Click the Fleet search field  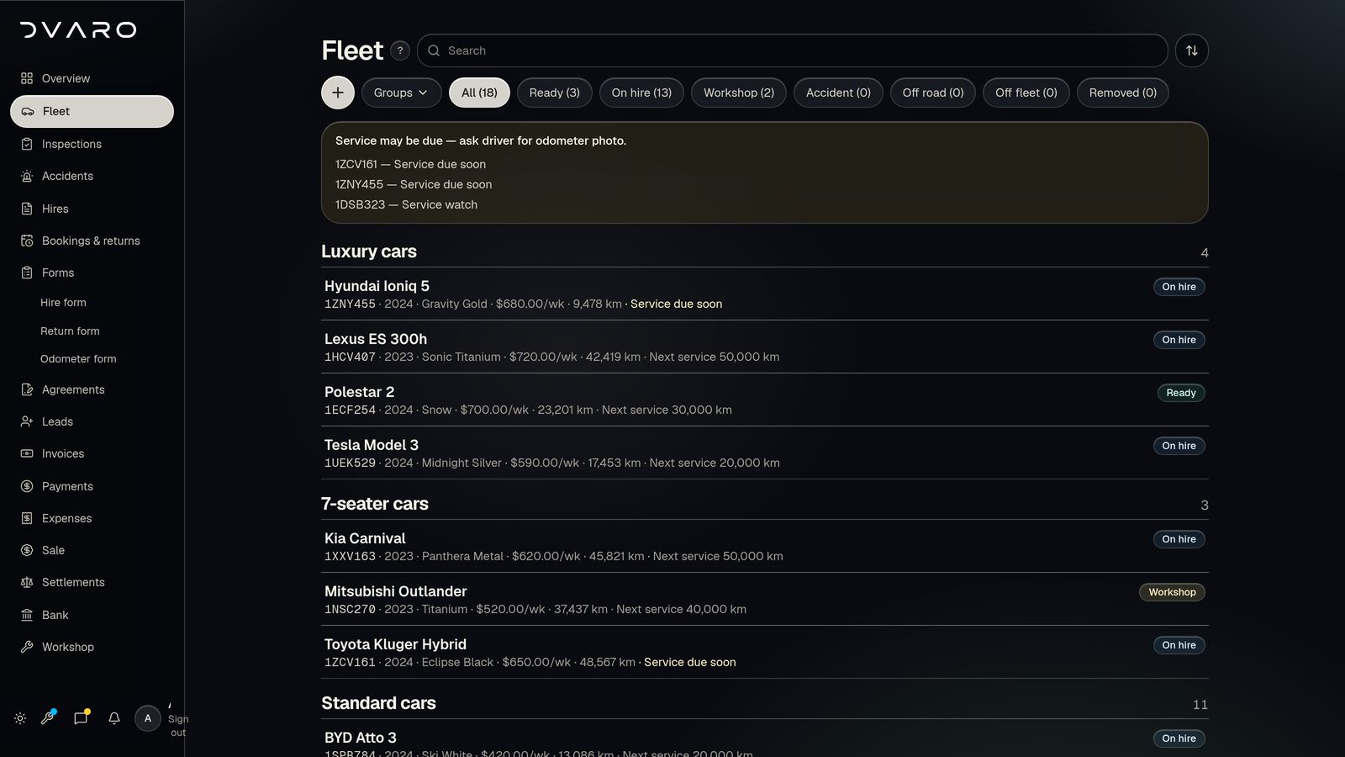[x=793, y=50]
